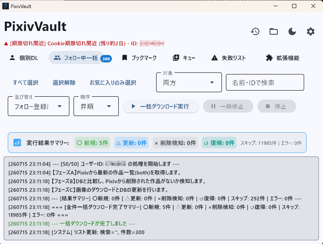Open the download folder icon
Image resolution: width=323 pixels, height=244 pixels.
click(274, 31)
